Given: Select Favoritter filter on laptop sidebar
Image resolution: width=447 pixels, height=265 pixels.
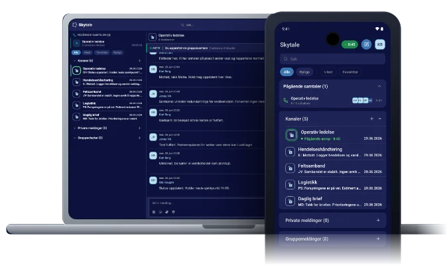Looking at the screenshot, I should pyautogui.click(x=101, y=52).
